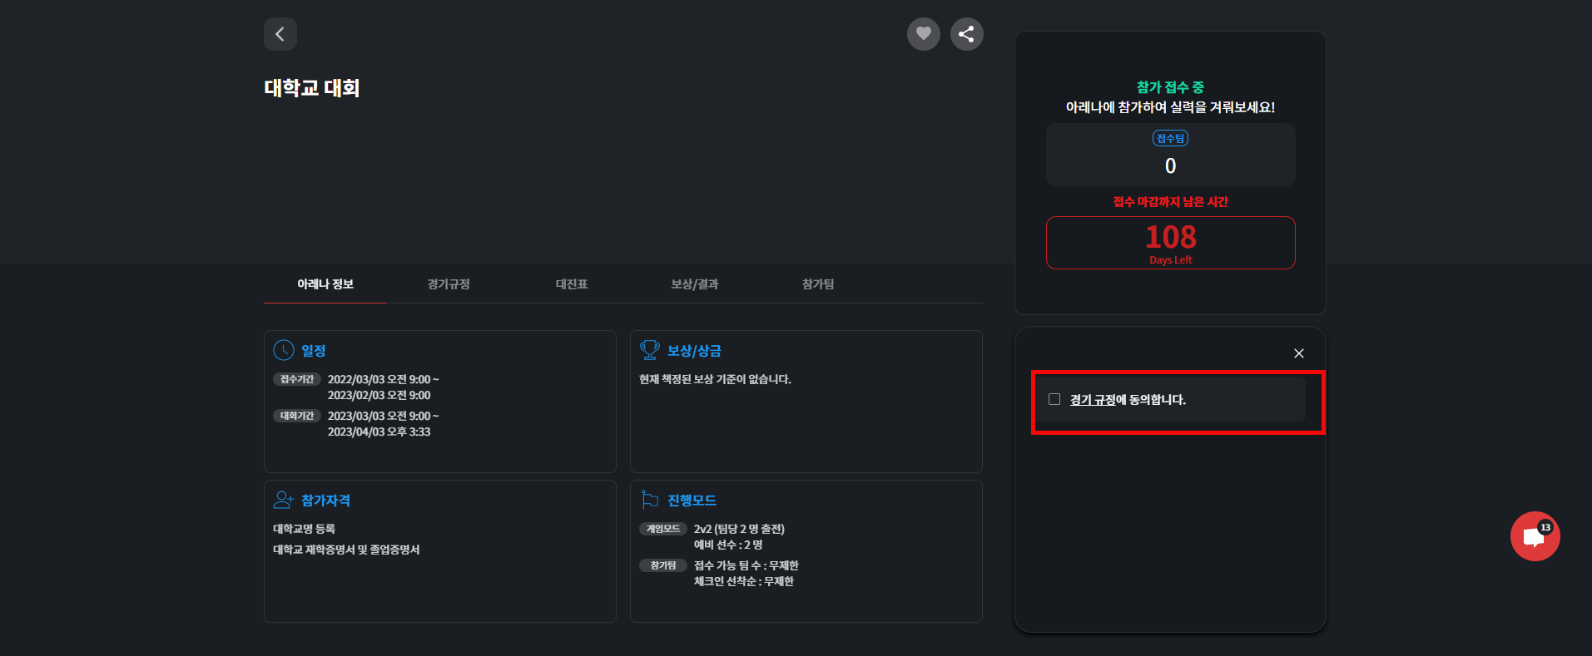
Task: Go to the 보상/결과 tab
Action: (695, 284)
